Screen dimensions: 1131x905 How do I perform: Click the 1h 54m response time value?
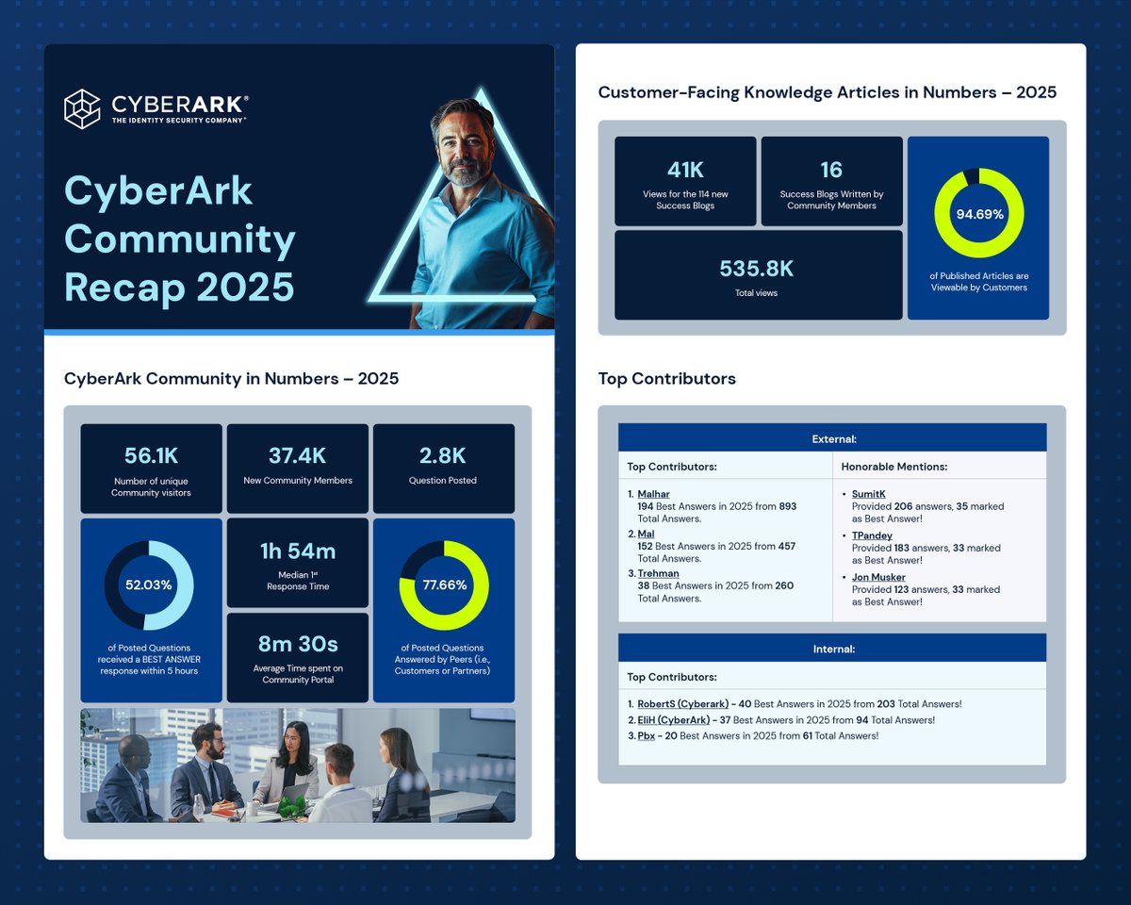click(x=298, y=551)
